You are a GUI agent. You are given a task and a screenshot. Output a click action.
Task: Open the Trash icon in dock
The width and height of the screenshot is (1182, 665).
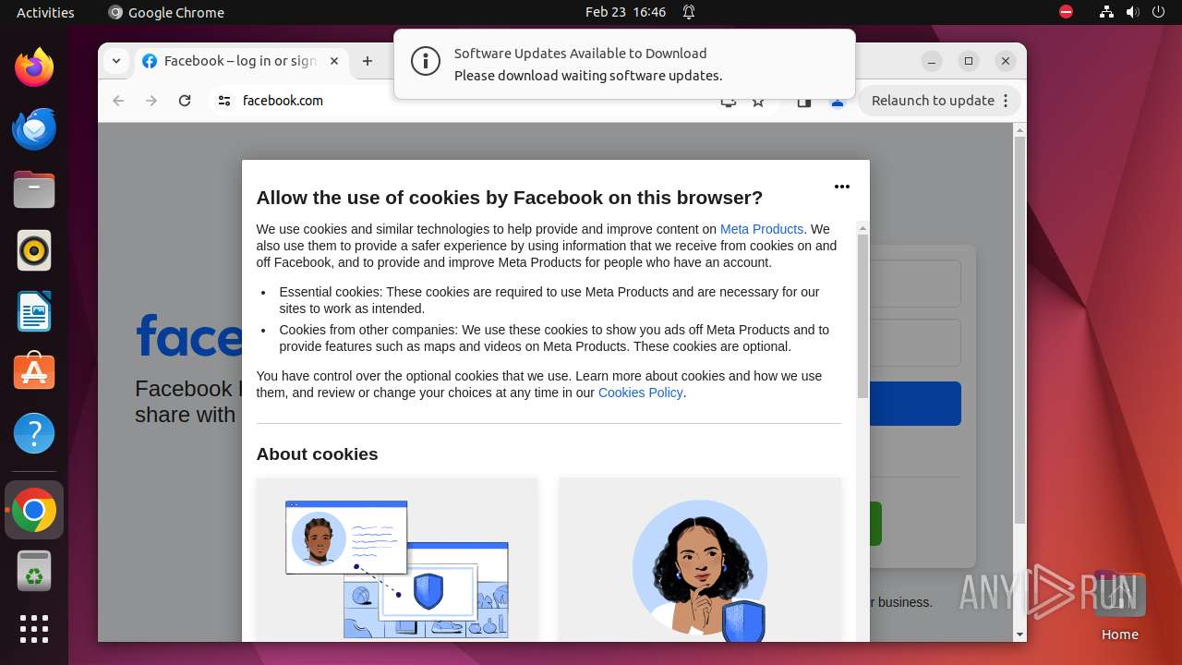[x=34, y=571]
